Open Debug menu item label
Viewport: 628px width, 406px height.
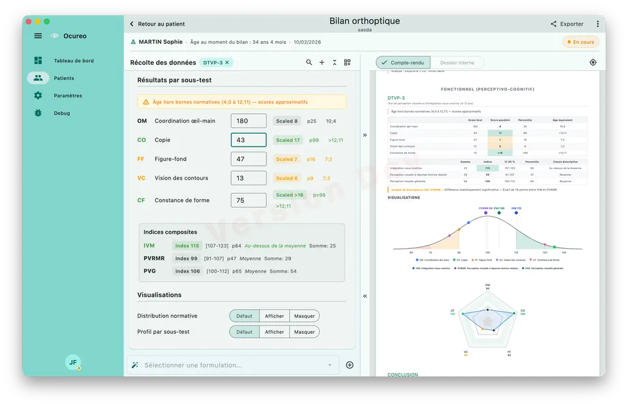coord(62,113)
